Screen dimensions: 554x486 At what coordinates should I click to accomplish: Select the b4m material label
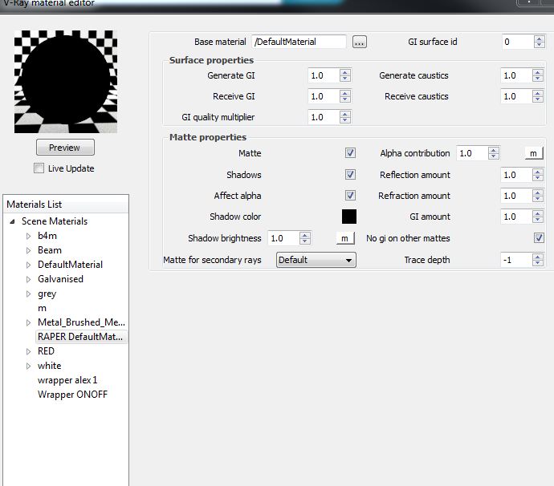(x=47, y=236)
